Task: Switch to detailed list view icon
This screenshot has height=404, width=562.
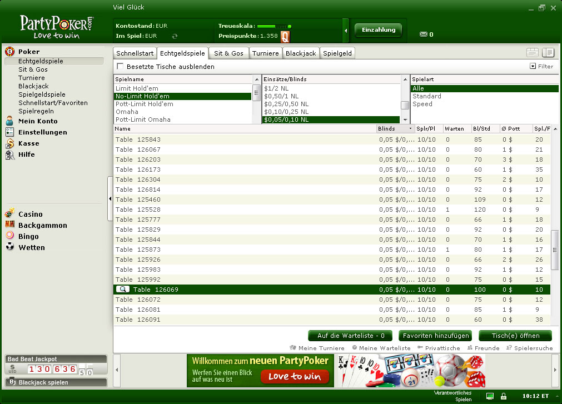Action: 548,53
